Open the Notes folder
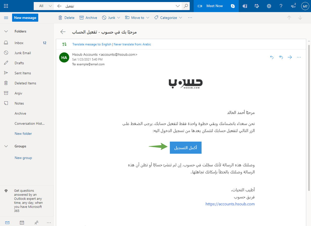 [x=27, y=103]
